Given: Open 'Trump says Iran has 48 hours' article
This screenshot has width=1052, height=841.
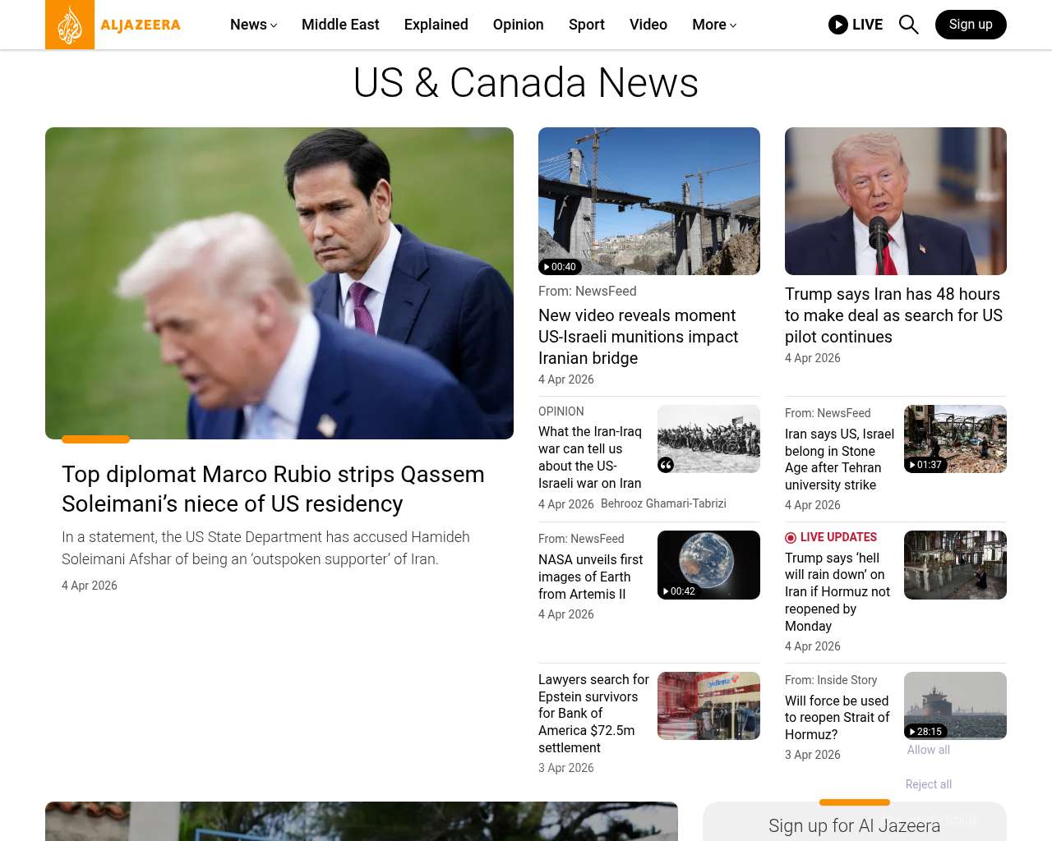Looking at the screenshot, I should coord(894,315).
